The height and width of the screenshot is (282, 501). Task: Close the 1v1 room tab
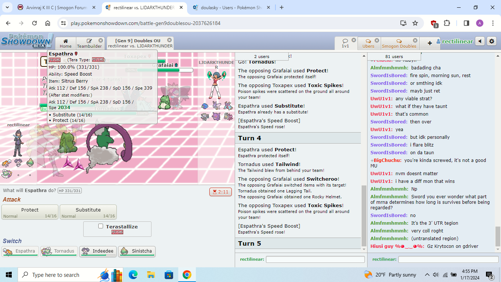coord(354,40)
